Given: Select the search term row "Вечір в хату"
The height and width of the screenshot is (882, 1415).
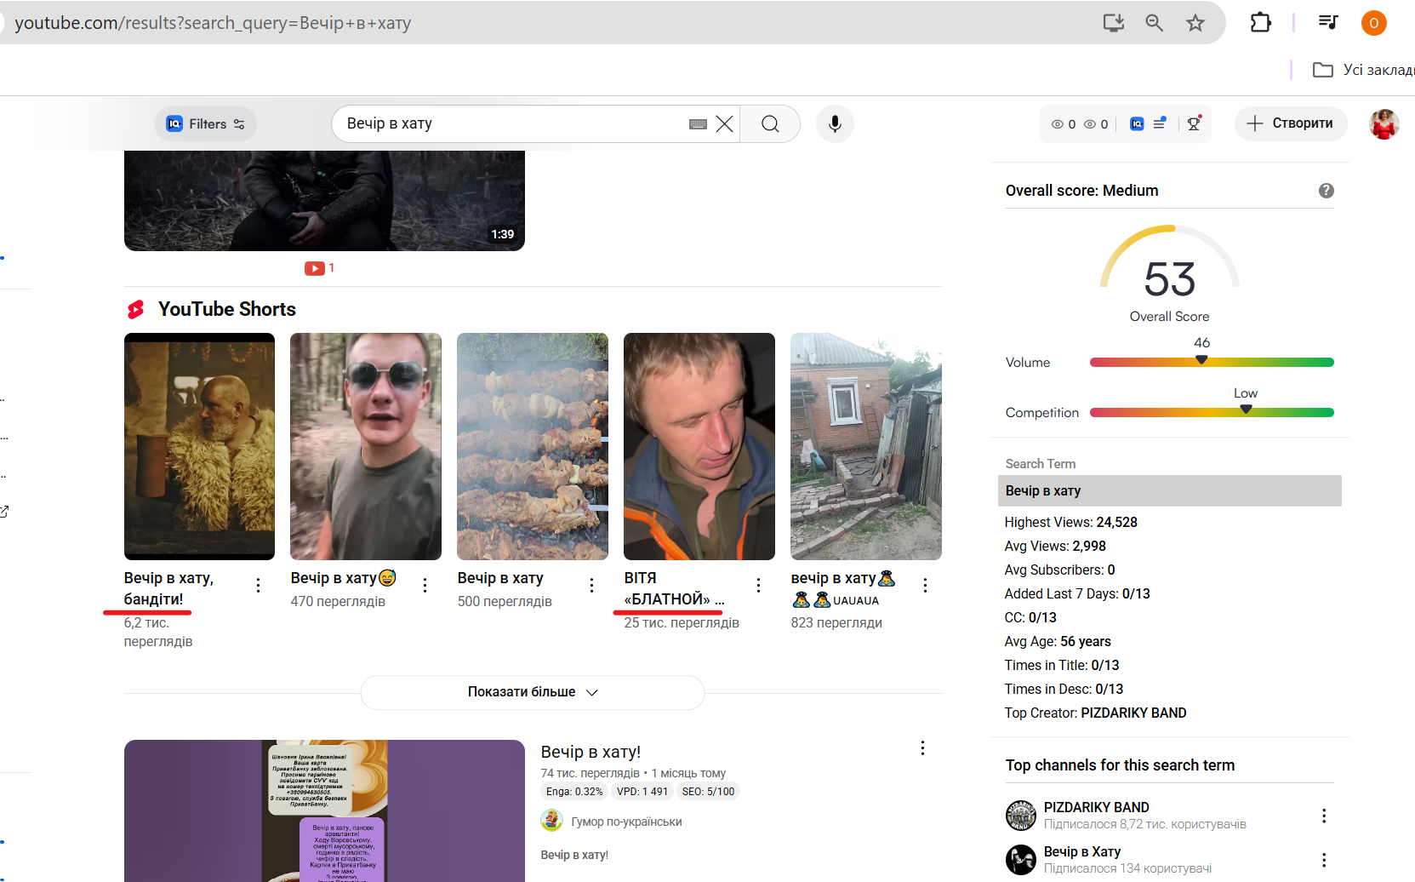Looking at the screenshot, I should pyautogui.click(x=1169, y=490).
